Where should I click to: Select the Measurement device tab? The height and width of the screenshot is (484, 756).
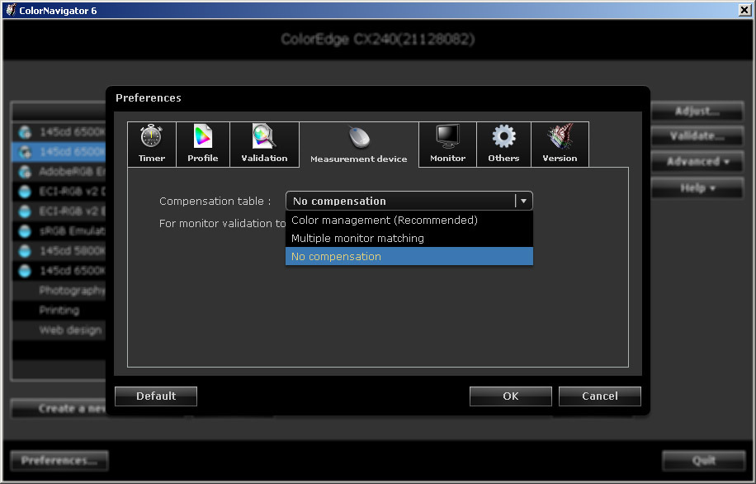359,145
